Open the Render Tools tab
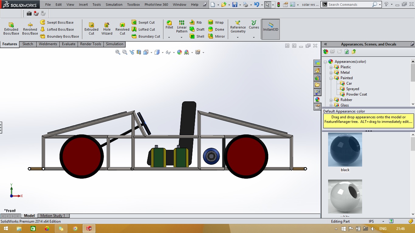The image size is (415, 233). 91,44
